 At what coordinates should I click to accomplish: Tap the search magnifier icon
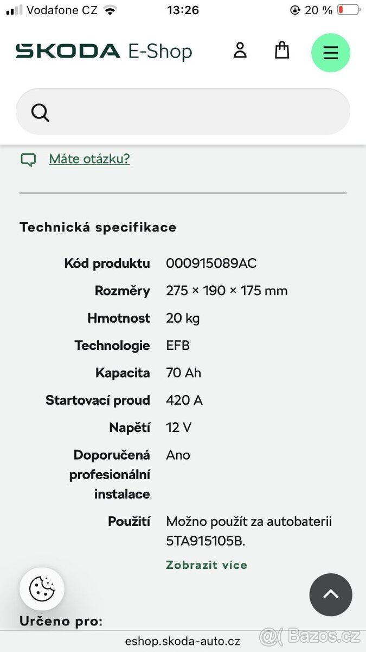[x=41, y=112]
